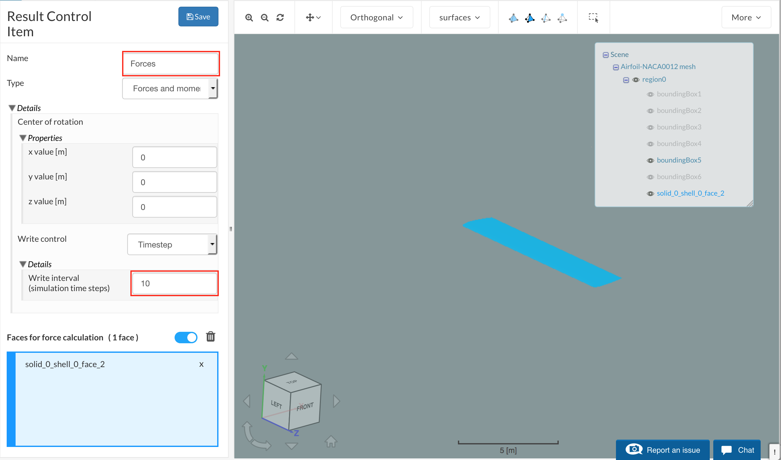Click the Write interval input field
781x460 pixels.
point(175,283)
